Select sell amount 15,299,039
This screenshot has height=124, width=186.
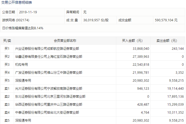175,104
